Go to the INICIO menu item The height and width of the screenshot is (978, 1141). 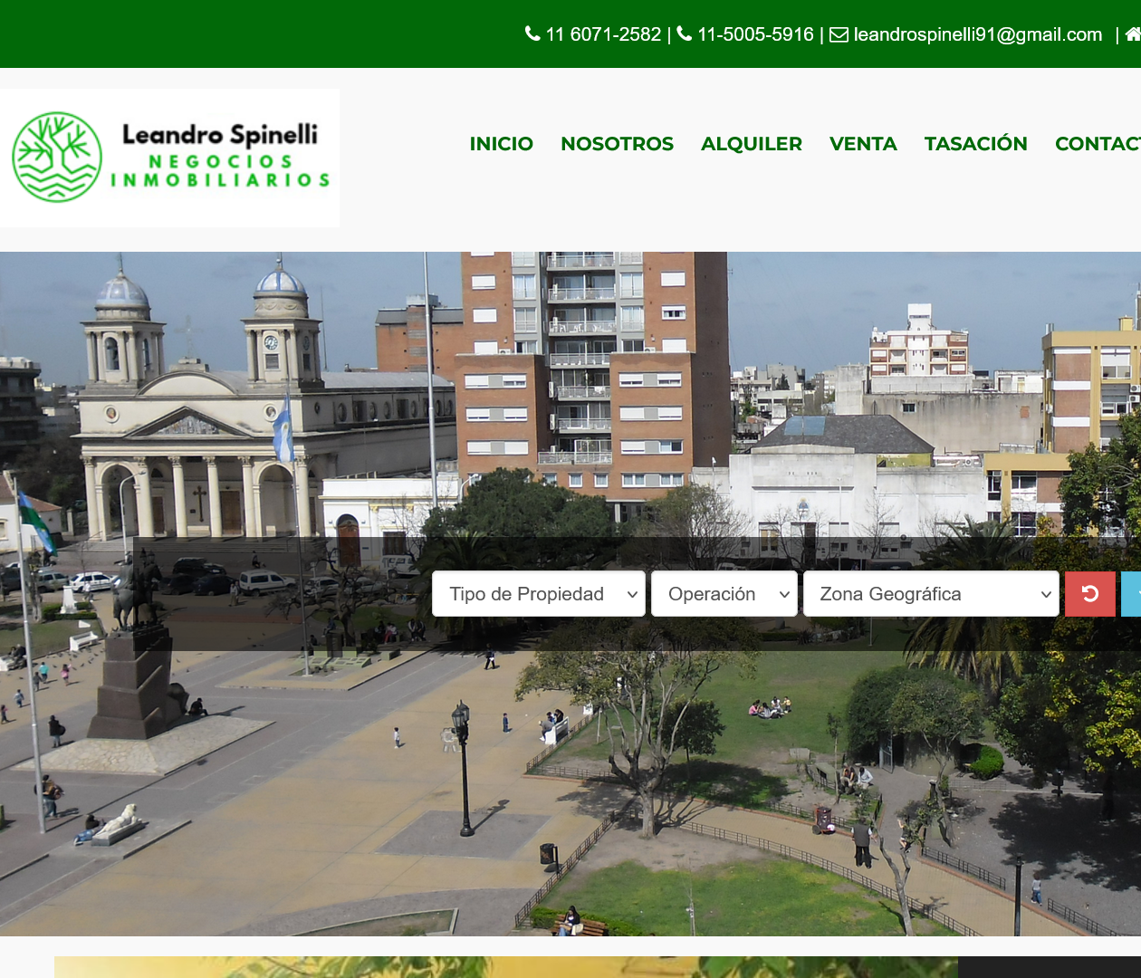click(x=502, y=144)
